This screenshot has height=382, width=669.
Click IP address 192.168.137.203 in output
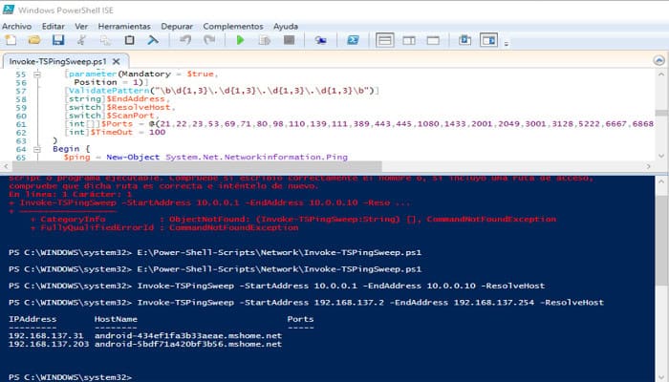[49, 344]
